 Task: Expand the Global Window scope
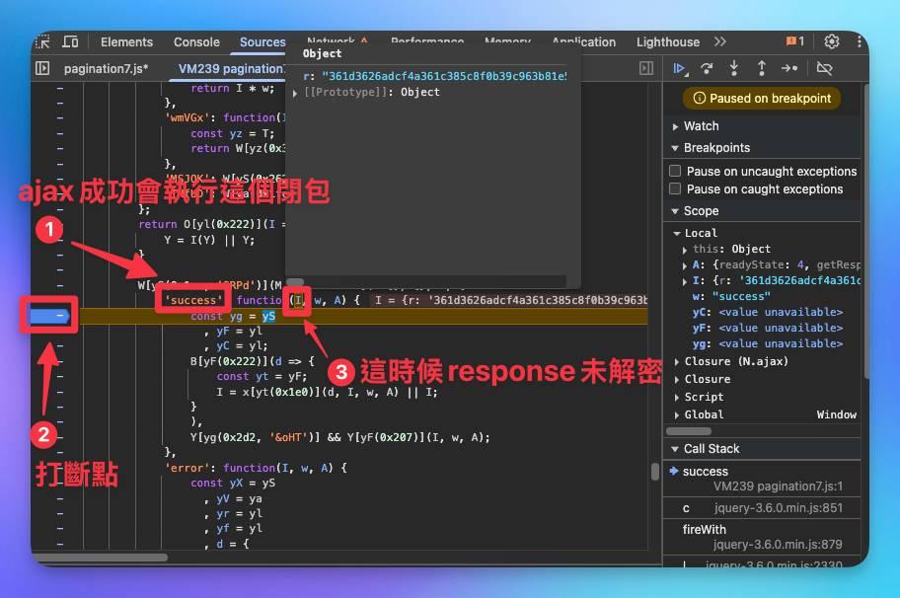(x=677, y=414)
